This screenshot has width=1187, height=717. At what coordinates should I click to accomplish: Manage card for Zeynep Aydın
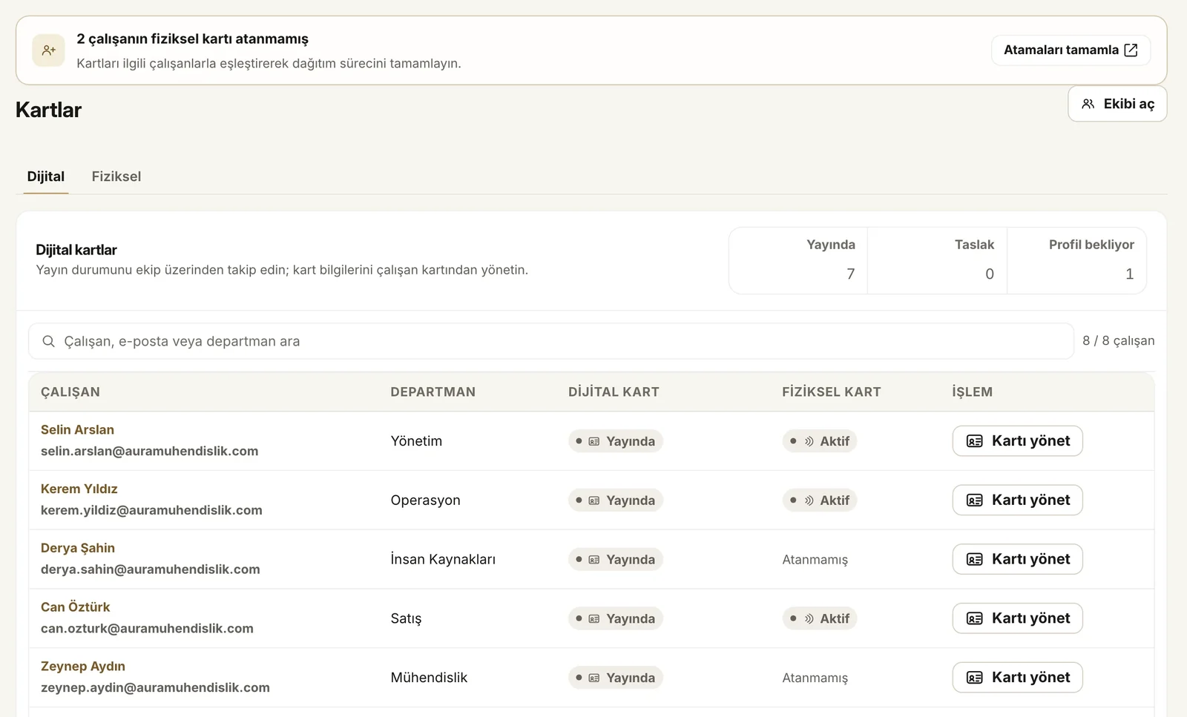pyautogui.click(x=1017, y=678)
